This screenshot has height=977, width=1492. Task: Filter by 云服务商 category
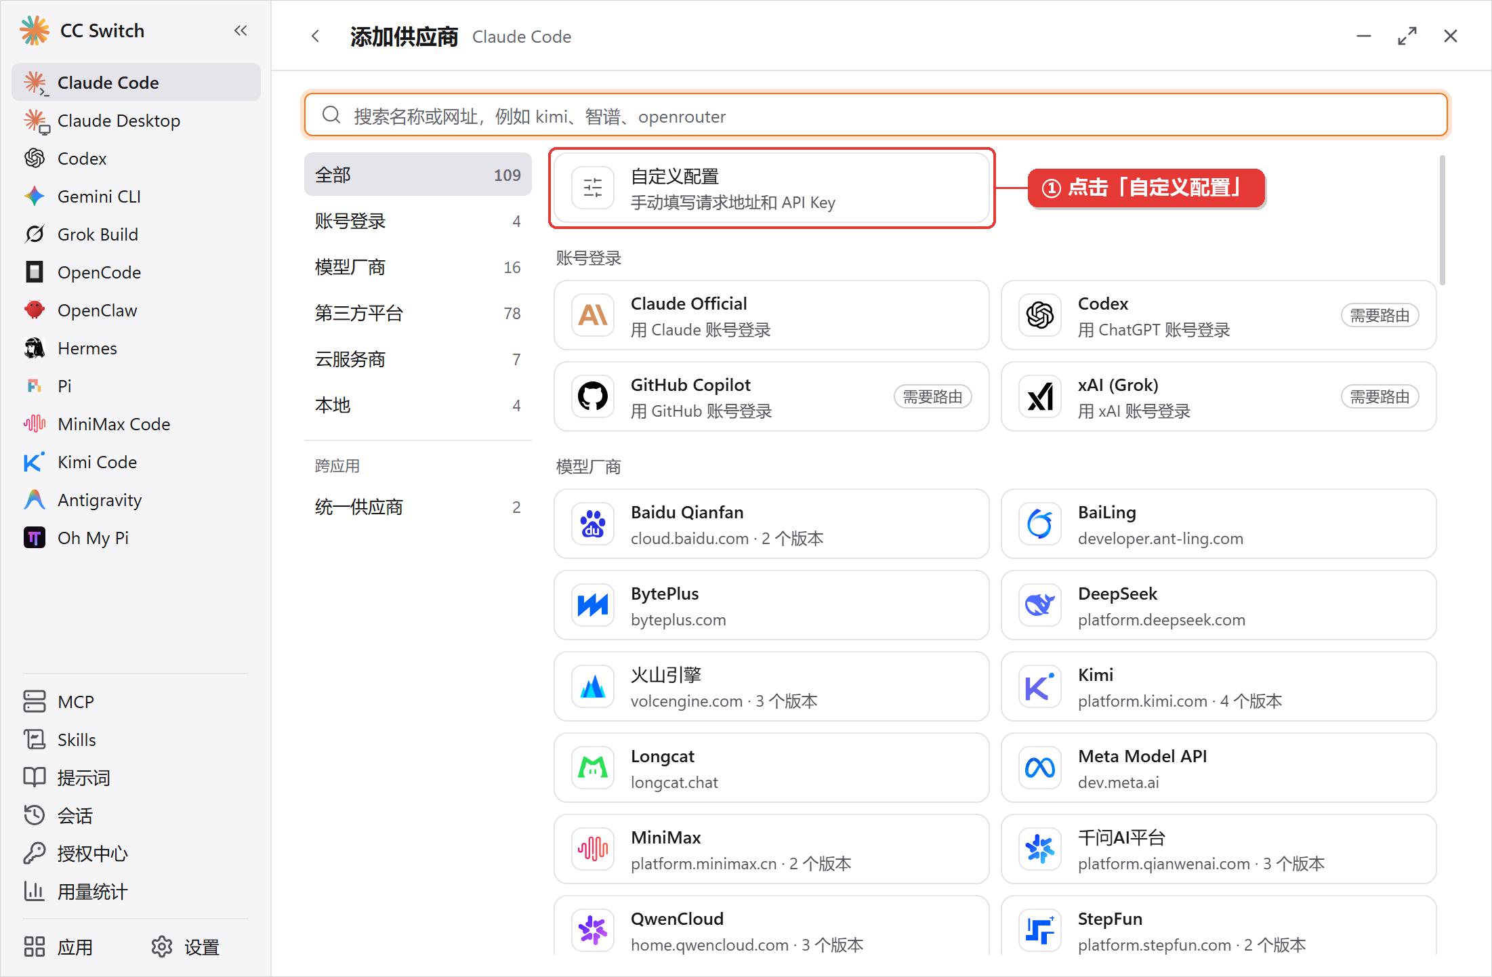418,359
